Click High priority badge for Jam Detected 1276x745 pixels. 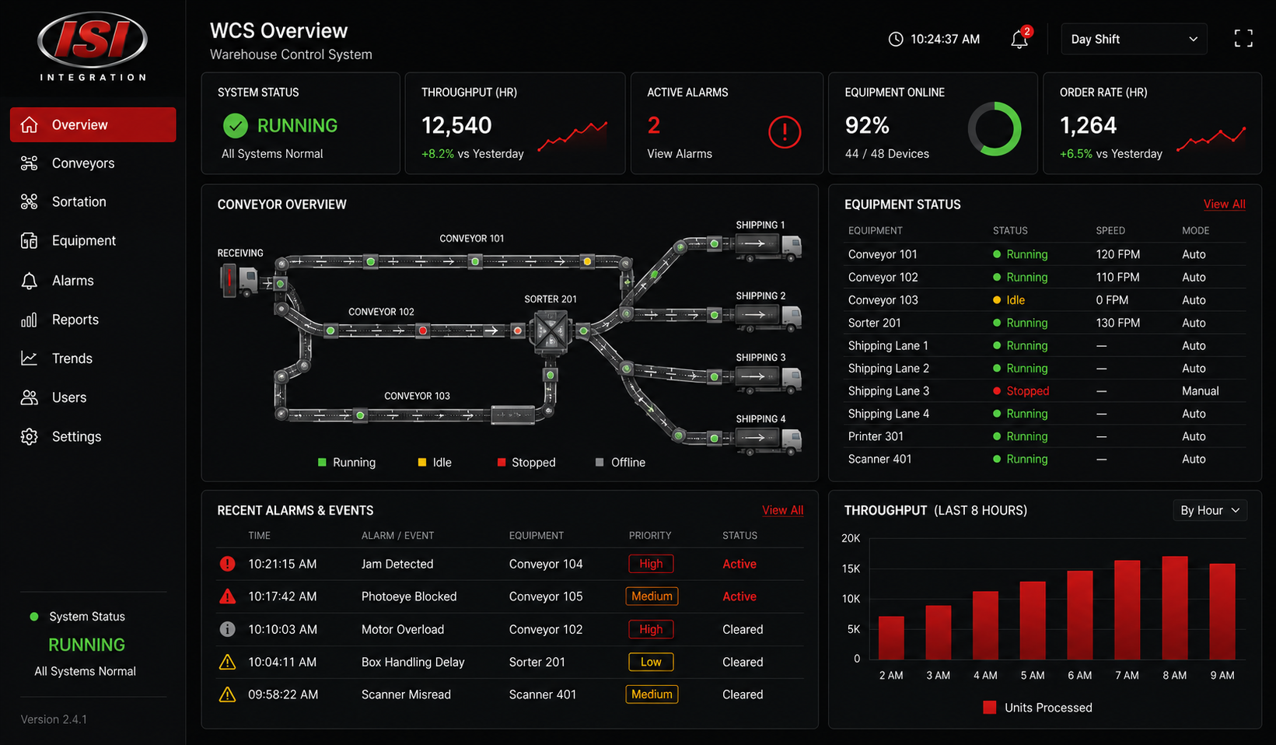(651, 564)
